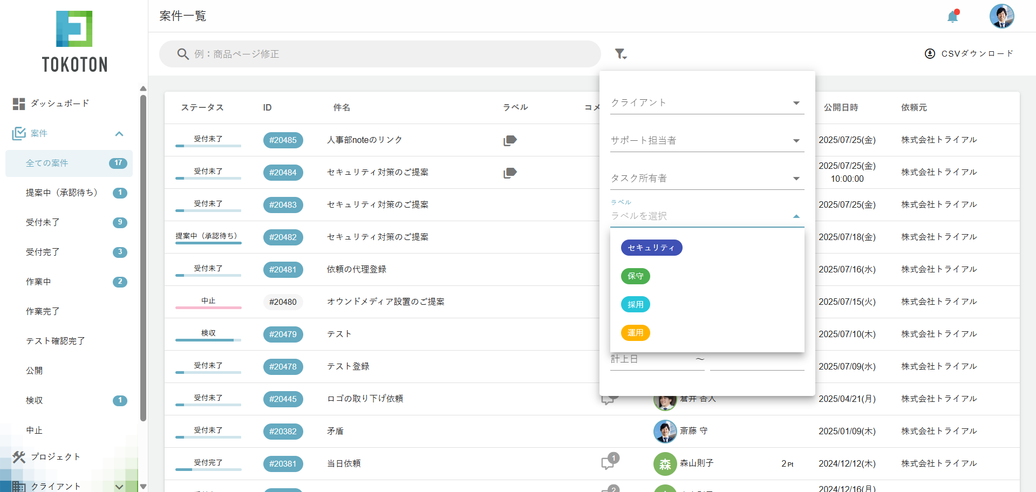Screen dimensions: 1036x492
Task: Select 受付未了 in sidebar menu
Action: (x=43, y=222)
